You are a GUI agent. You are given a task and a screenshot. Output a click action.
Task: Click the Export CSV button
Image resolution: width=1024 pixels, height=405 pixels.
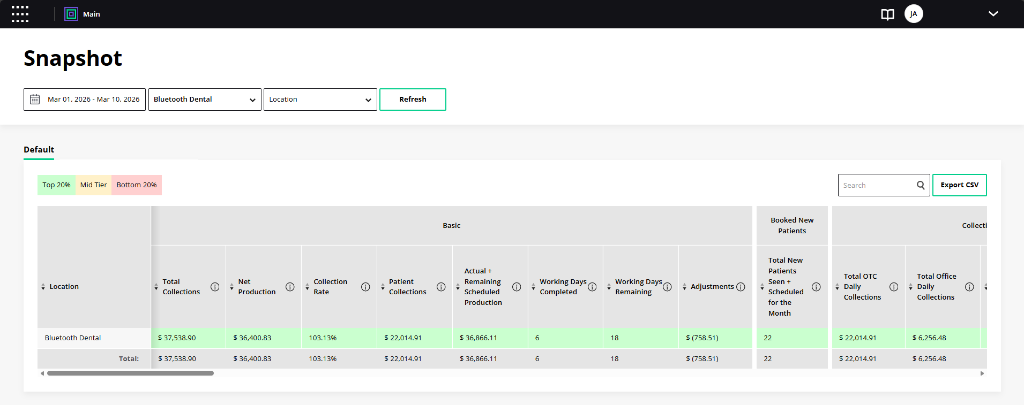[959, 185]
